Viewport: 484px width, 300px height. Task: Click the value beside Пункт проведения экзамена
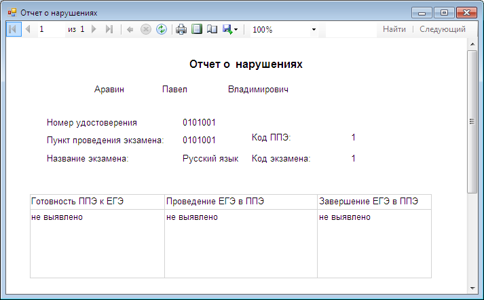[x=199, y=140]
